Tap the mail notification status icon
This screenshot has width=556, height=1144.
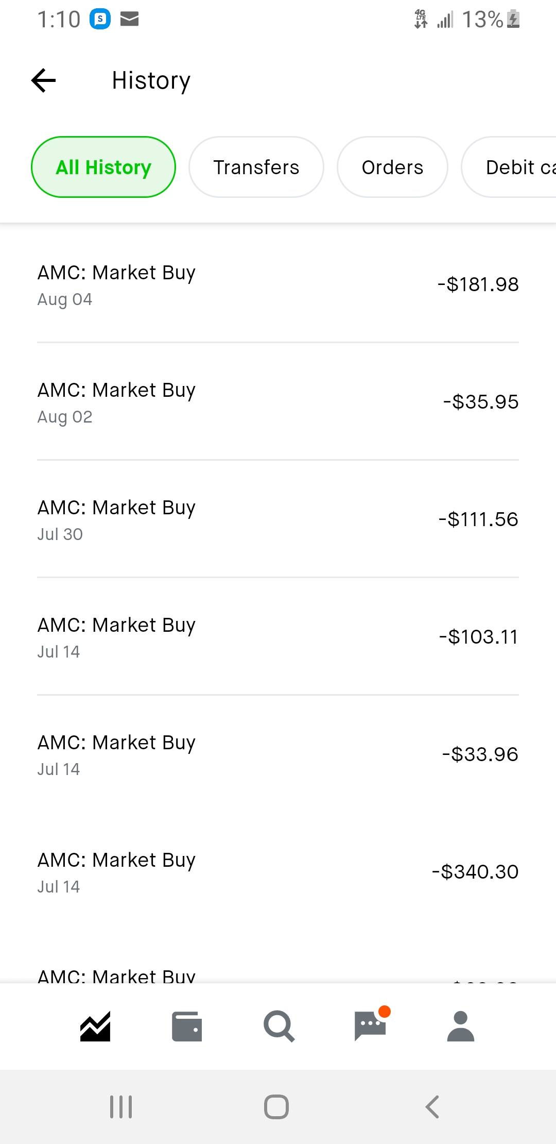130,20
